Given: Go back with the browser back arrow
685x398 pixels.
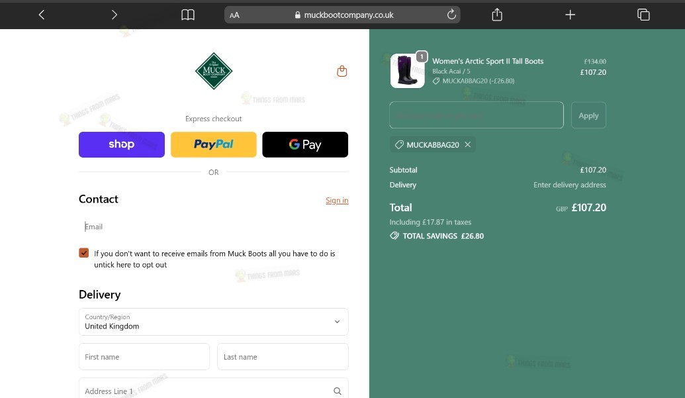Looking at the screenshot, I should click(x=42, y=15).
